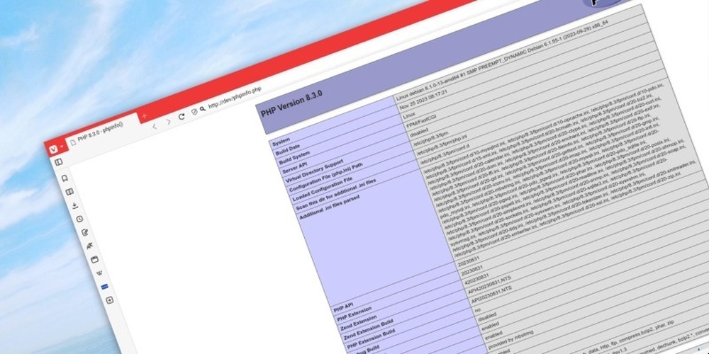The width and height of the screenshot is (709, 354).
Task: Open tracker blocker shield settings
Action: coord(194,112)
